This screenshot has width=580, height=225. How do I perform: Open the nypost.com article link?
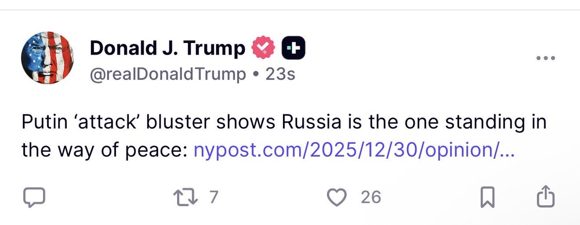click(354, 151)
